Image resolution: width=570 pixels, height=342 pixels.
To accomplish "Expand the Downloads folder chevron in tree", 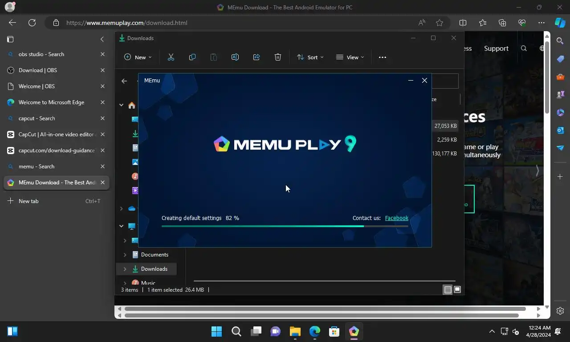I will [125, 269].
